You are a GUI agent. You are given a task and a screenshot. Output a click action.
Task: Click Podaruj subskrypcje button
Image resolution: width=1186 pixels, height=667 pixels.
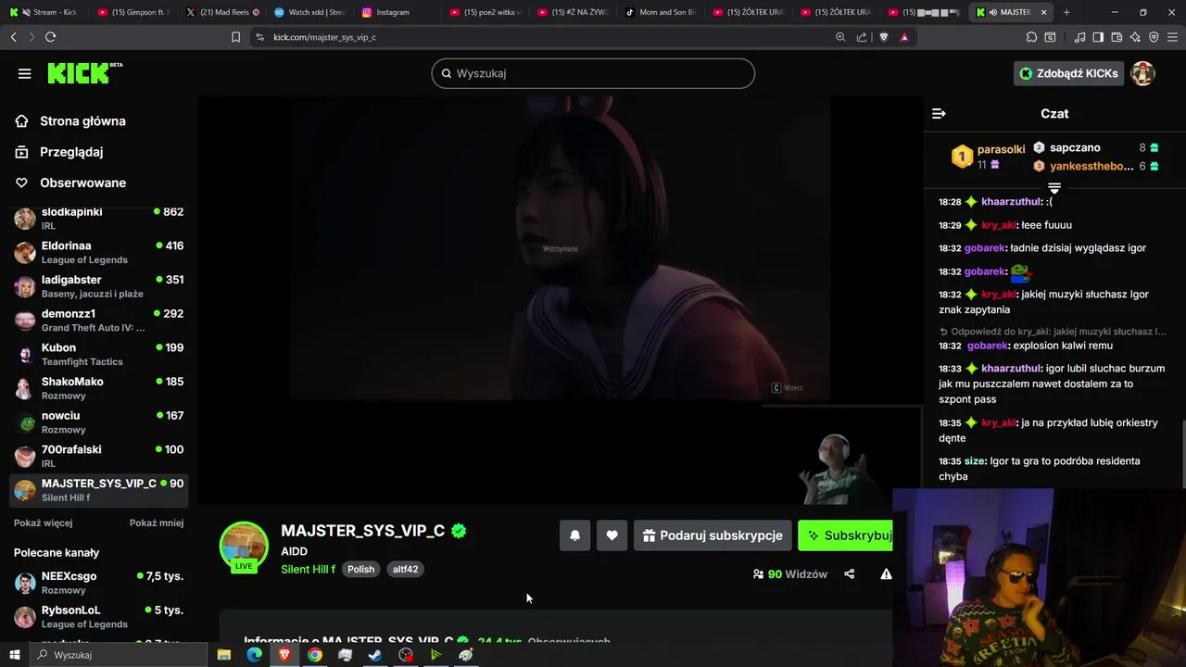(x=713, y=535)
